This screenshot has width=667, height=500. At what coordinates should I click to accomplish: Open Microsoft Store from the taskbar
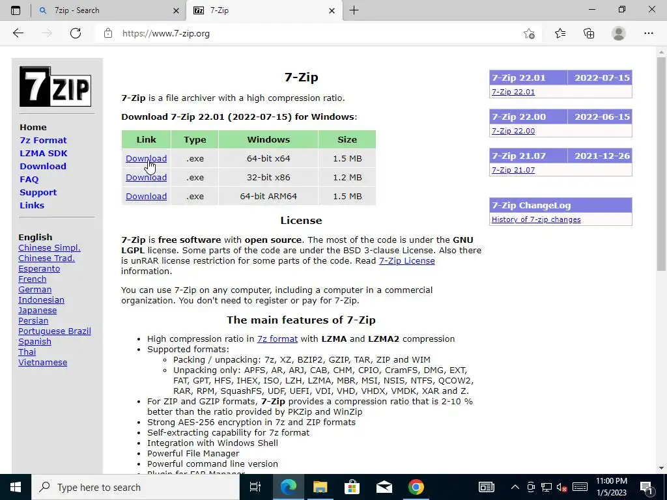click(x=352, y=487)
